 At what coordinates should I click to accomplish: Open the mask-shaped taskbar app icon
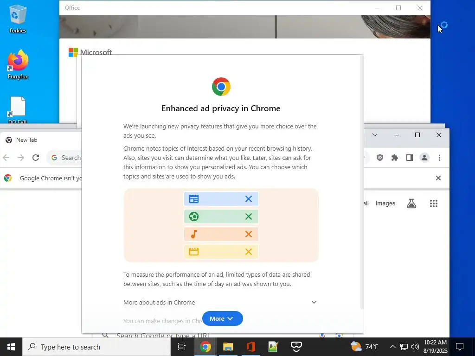pos(296,347)
